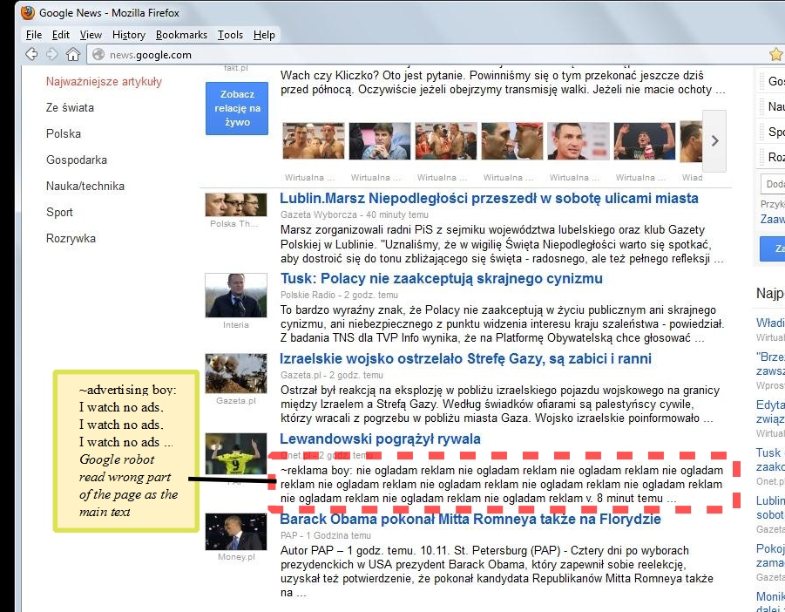Click the Firefox logo in title bar

pyautogui.click(x=28, y=12)
